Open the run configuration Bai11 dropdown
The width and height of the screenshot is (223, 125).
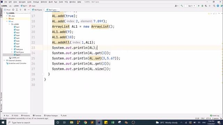point(191,6)
